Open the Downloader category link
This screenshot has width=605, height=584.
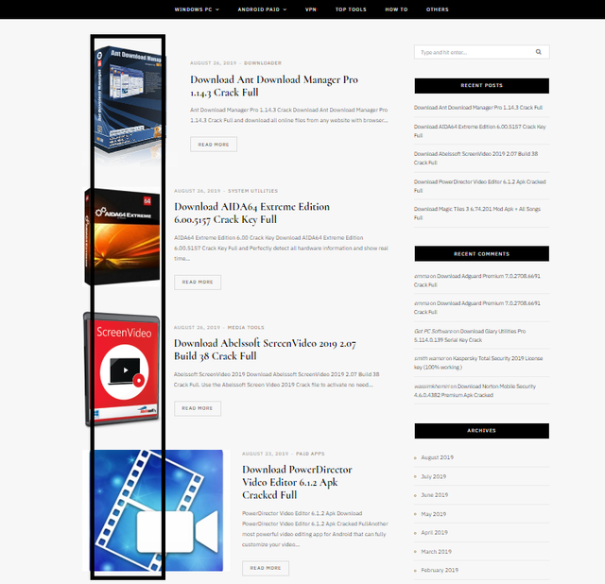[263, 63]
